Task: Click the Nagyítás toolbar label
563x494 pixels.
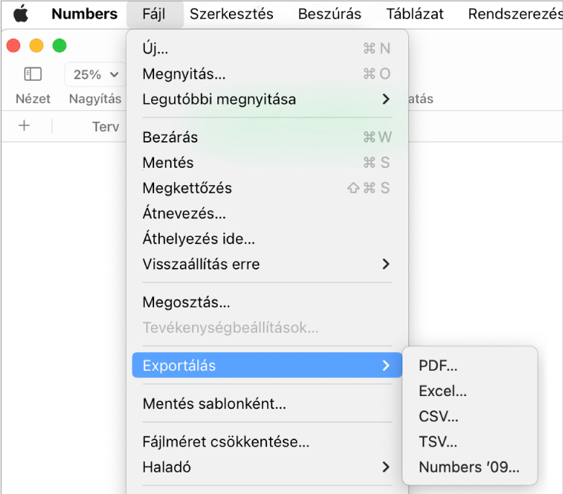Action: [x=95, y=99]
